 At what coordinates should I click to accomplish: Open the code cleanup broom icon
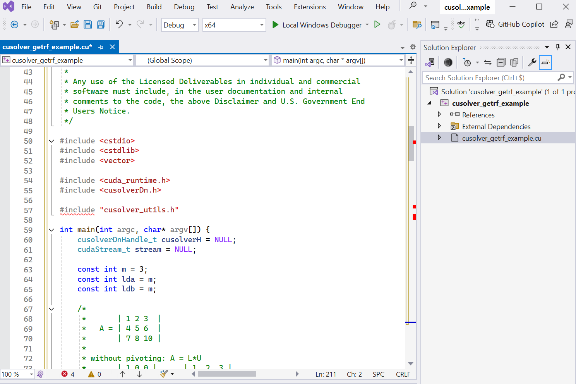pos(164,374)
